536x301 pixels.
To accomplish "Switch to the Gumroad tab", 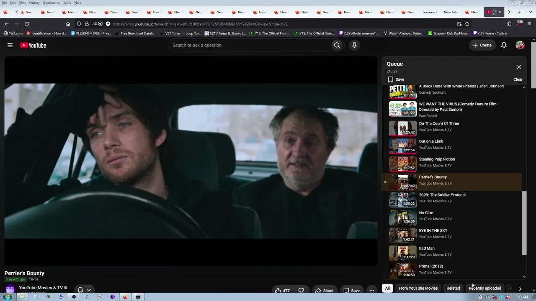I will [430, 12].
